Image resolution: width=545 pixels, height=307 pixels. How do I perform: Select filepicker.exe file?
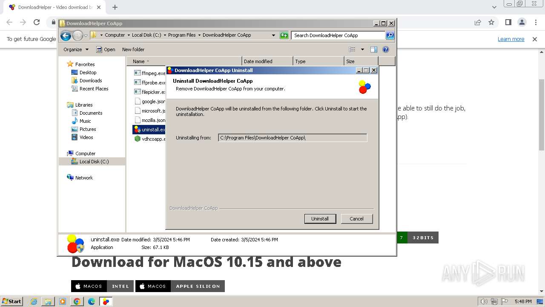[x=149, y=92]
